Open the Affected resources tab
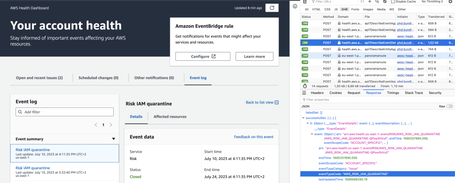The width and height of the screenshot is (455, 183). tap(170, 117)
